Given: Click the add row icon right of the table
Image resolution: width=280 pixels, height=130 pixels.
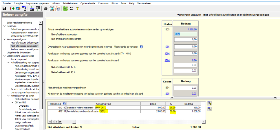Looking at the screenshot, I should tap(209, 103).
